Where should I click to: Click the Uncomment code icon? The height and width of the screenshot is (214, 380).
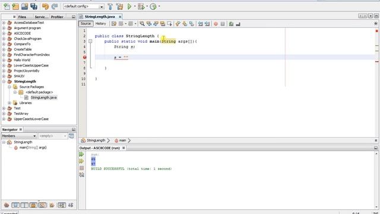[x=238, y=24]
